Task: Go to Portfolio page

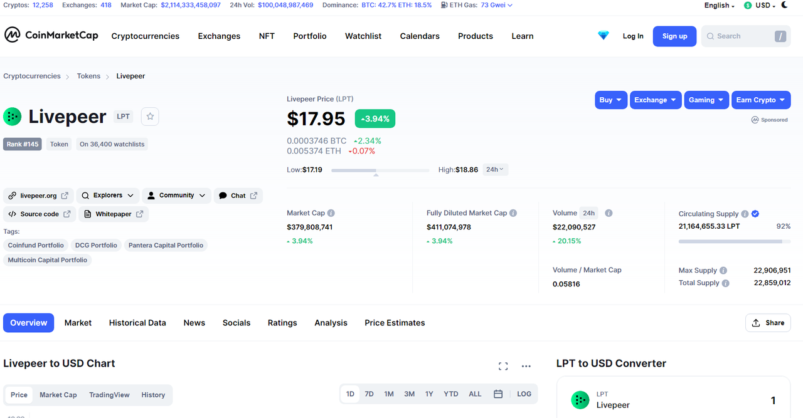Action: point(310,36)
